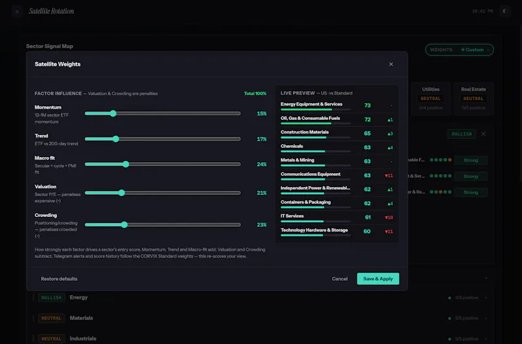Click the 15% Momentum value

[x=262, y=113]
